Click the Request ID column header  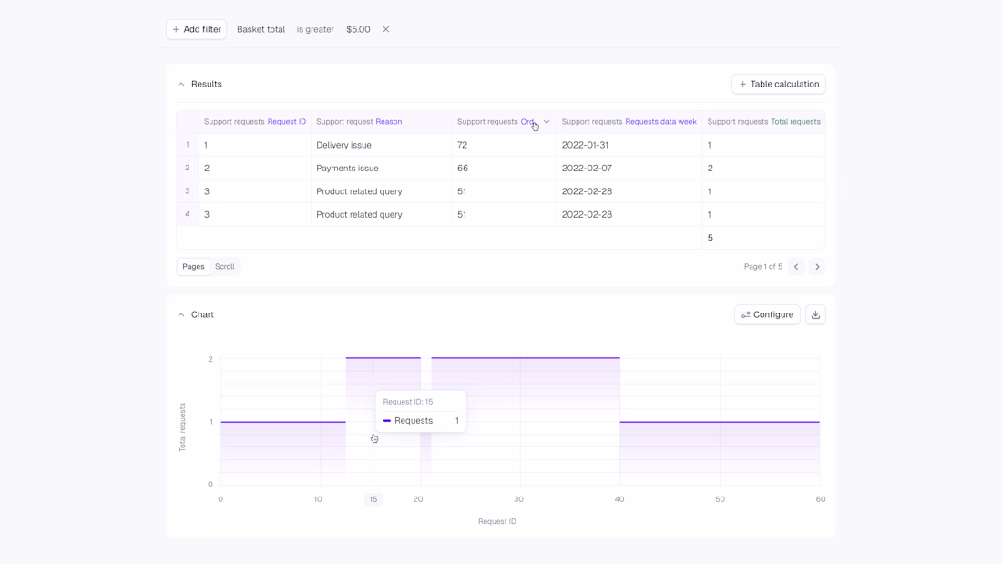coord(255,121)
